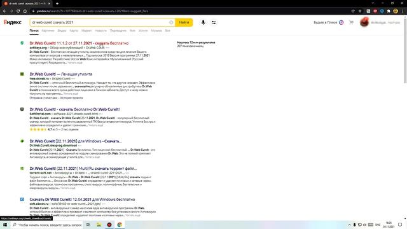
Task: Open Dr.Web CureIt! (22.11.2021) Multi/Ru торрент result
Action: 83,169
